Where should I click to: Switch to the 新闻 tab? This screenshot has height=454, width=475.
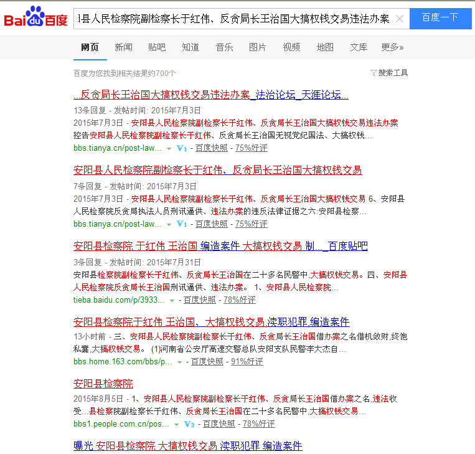coord(123,47)
